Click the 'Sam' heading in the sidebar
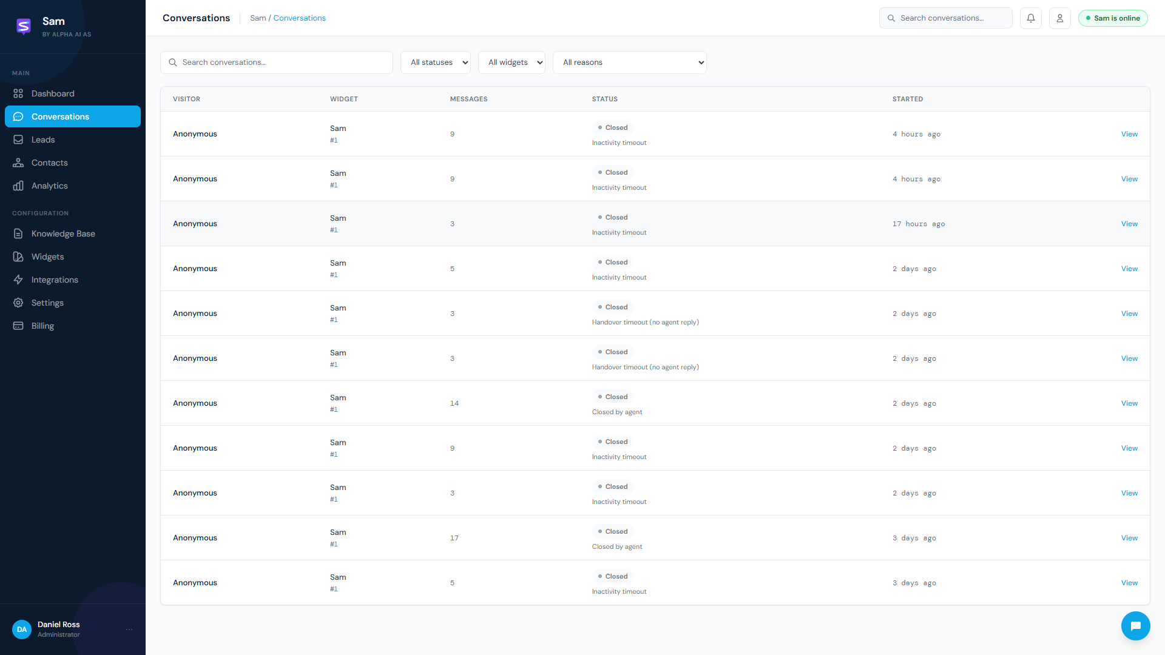The image size is (1165, 655). pos(53,21)
